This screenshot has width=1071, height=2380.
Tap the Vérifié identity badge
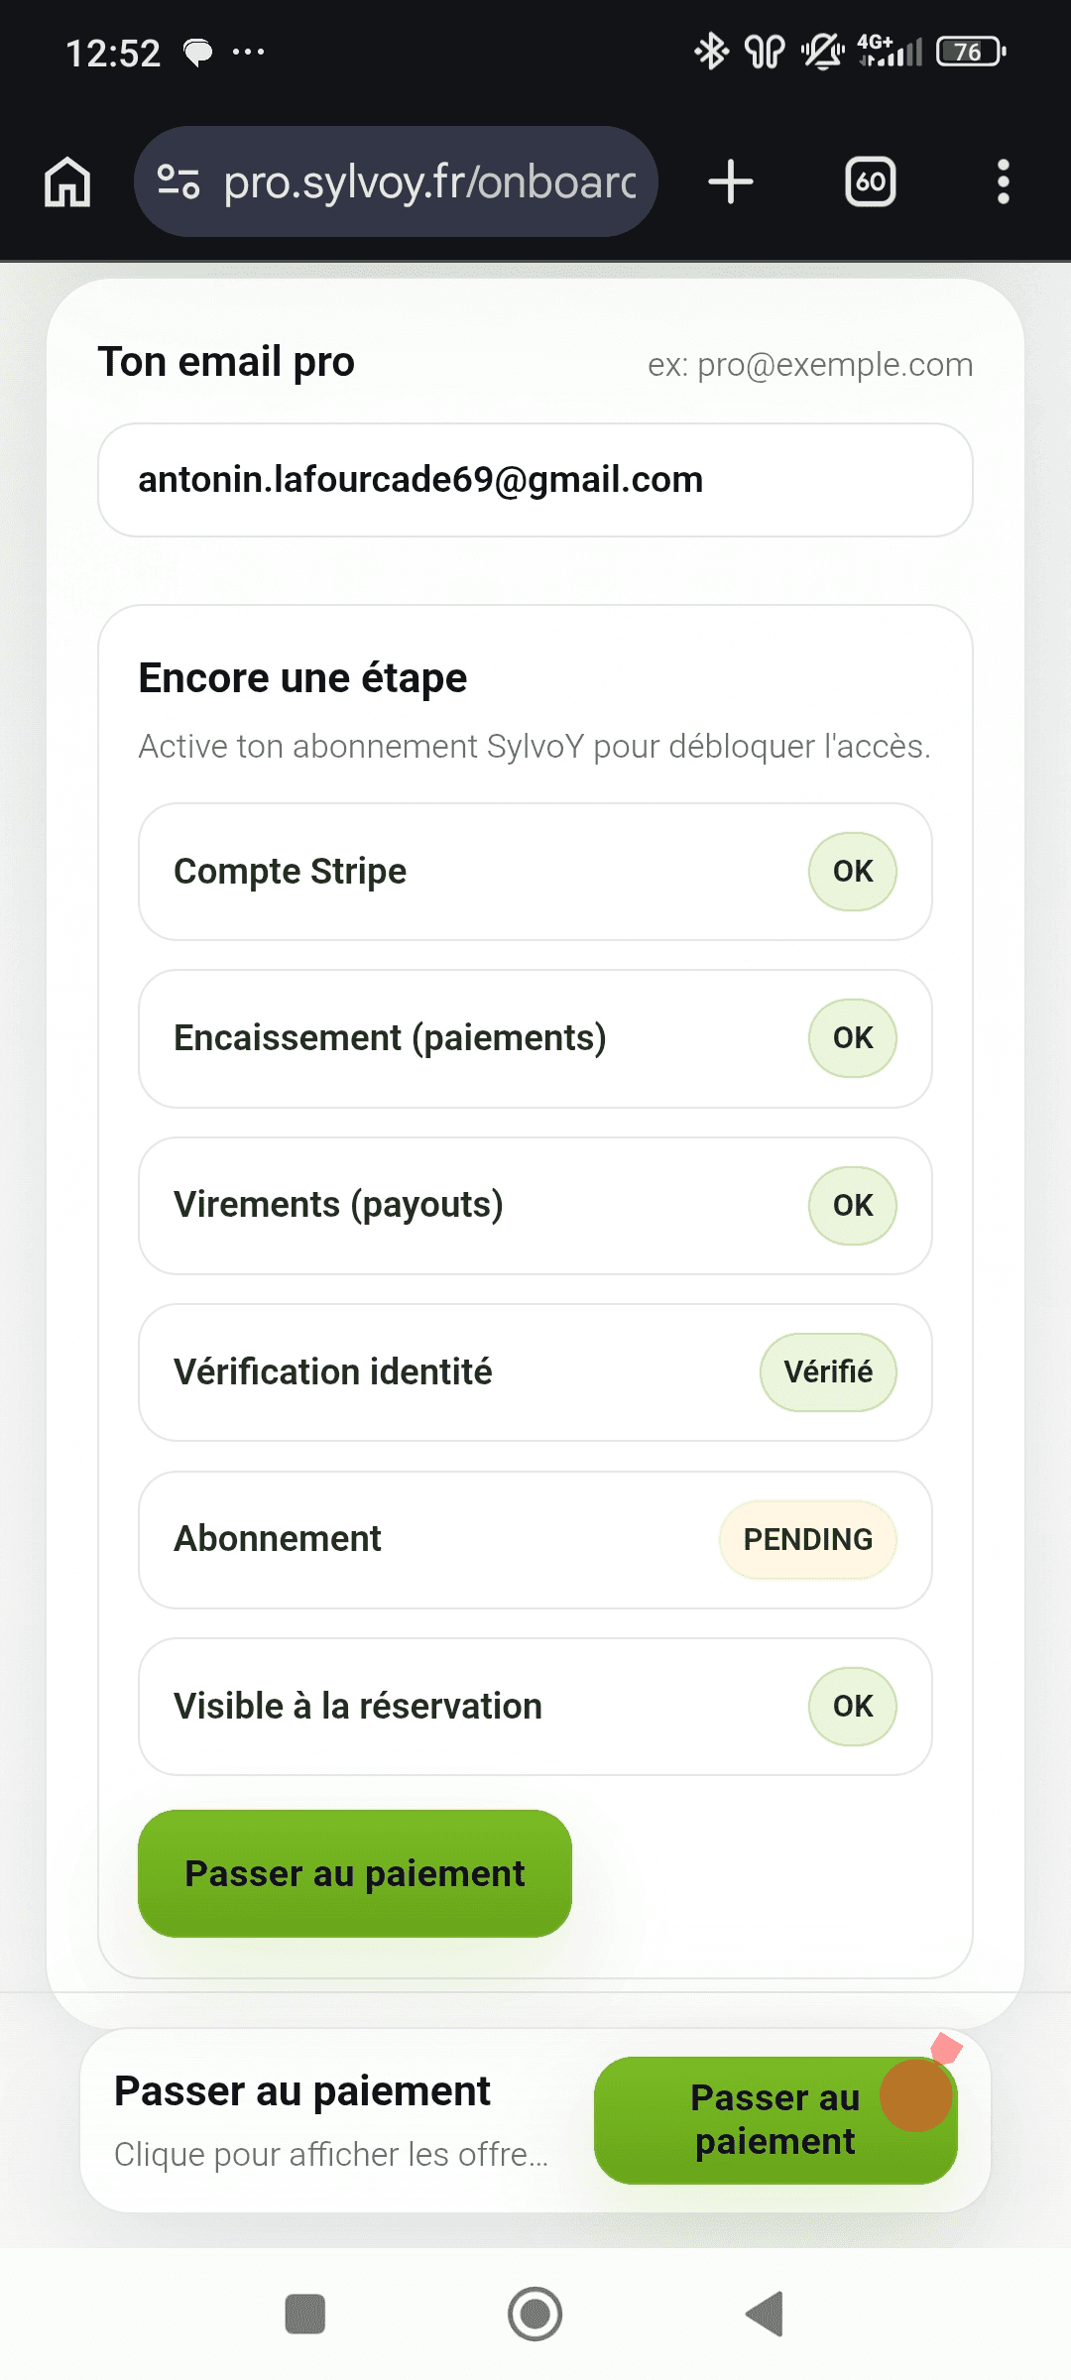[828, 1372]
